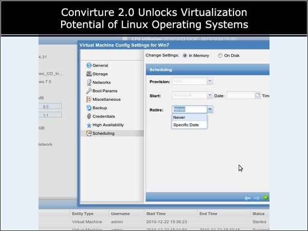Open Miscellaneous settings page

click(x=106, y=100)
